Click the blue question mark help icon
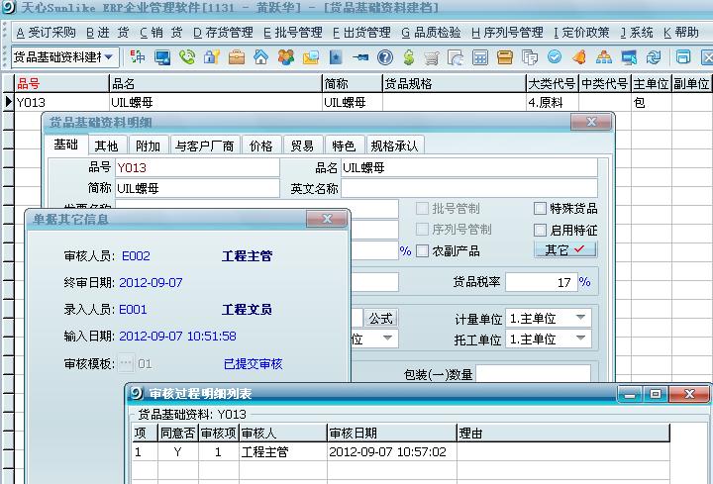 click(x=384, y=57)
